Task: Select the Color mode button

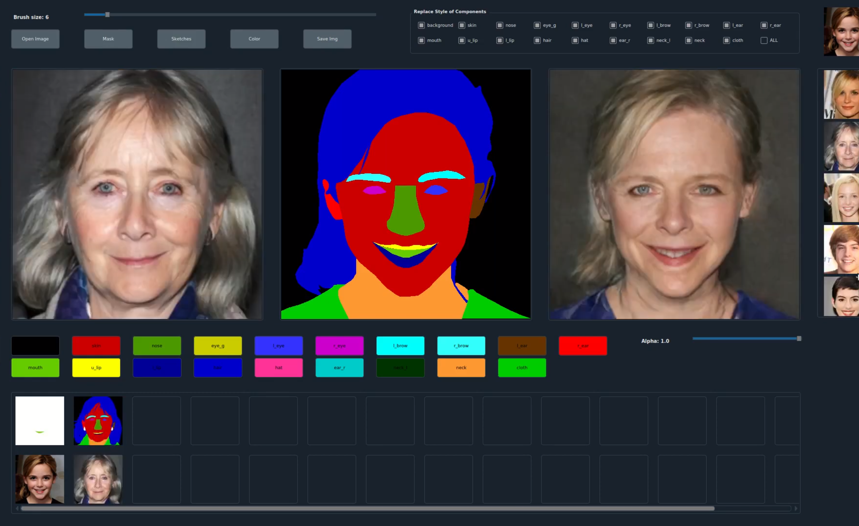Action: (254, 39)
